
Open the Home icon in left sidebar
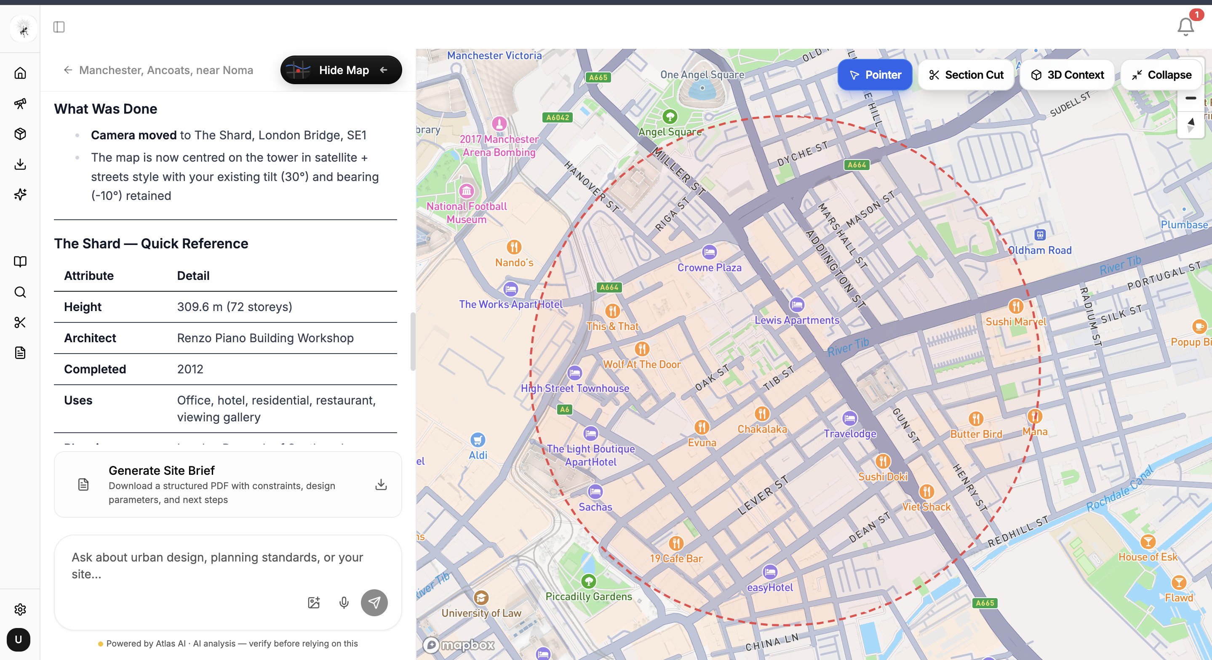coord(20,73)
